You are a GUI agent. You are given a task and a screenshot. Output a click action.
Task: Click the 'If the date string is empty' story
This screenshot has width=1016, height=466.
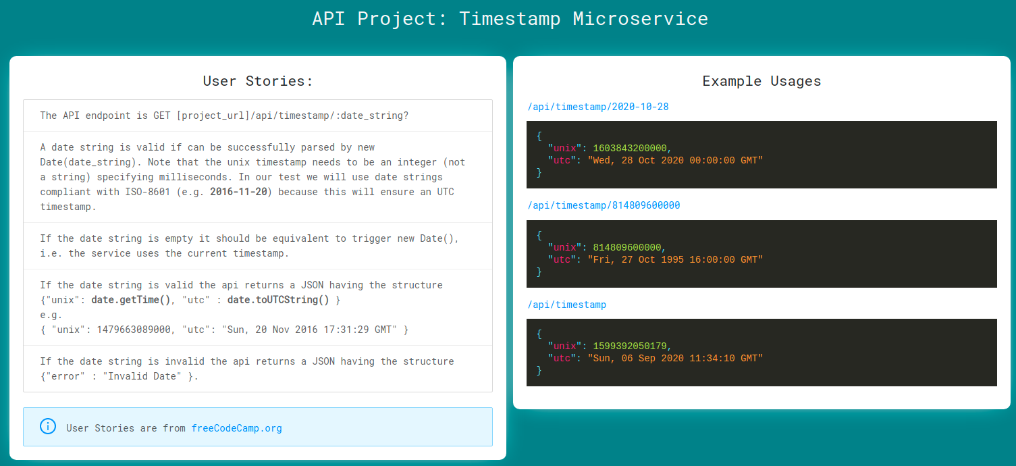point(258,246)
